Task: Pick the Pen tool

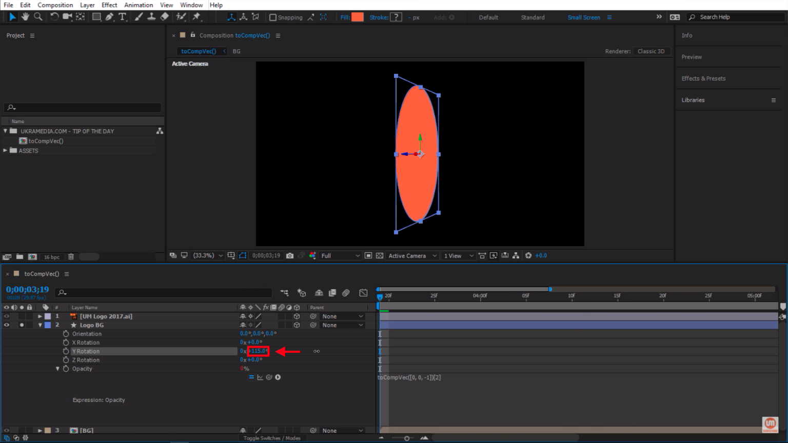Action: (x=109, y=17)
